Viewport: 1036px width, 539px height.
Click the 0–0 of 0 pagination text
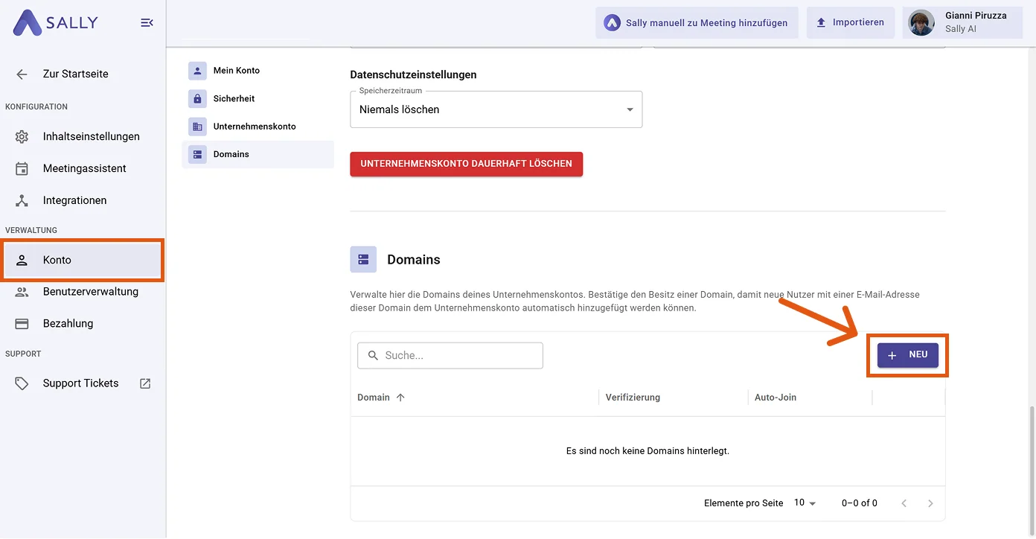(x=860, y=503)
